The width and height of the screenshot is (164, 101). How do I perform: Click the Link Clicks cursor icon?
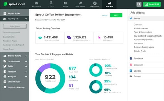pos(99,38)
